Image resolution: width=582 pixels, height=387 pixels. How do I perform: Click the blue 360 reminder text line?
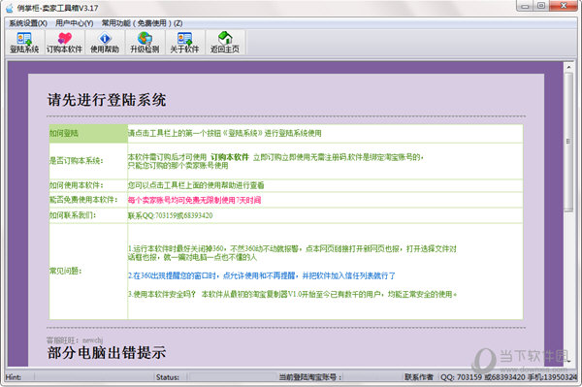click(x=262, y=275)
